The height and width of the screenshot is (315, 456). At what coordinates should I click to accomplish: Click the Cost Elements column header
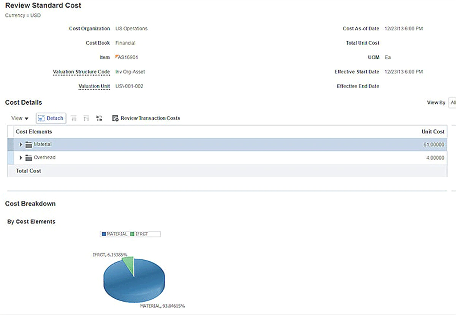click(x=34, y=132)
